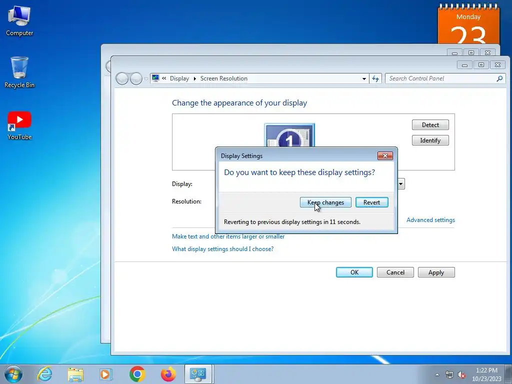This screenshot has height=384, width=512.
Task: Open What display settings should I choose link
Action: (222, 249)
